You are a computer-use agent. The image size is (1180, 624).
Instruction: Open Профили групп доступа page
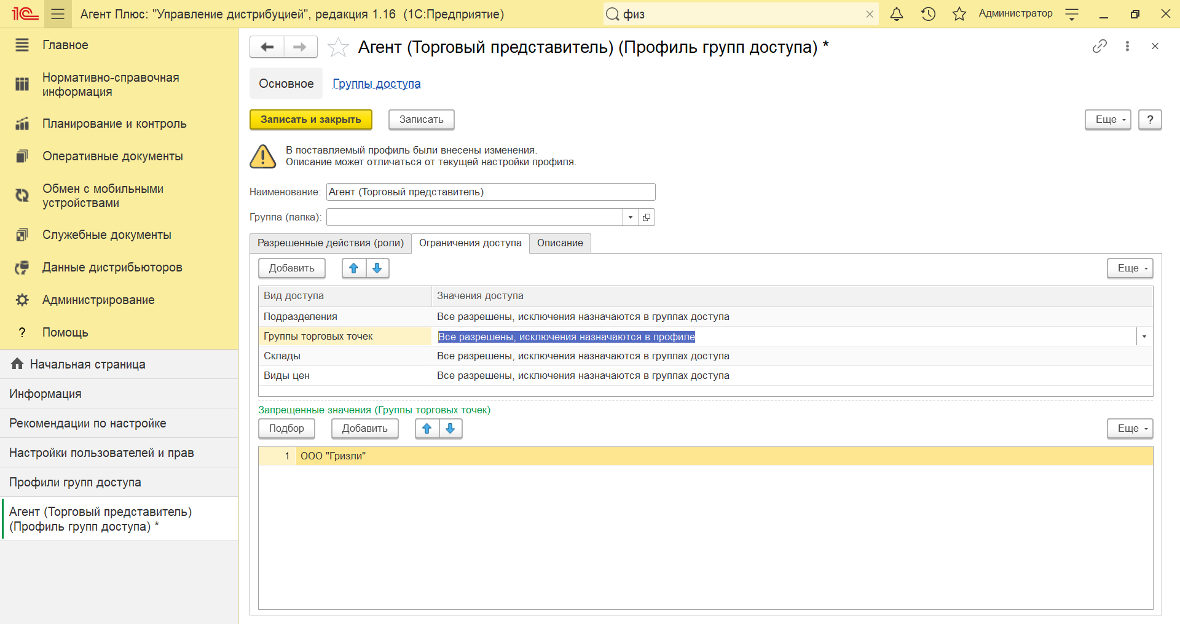119,482
